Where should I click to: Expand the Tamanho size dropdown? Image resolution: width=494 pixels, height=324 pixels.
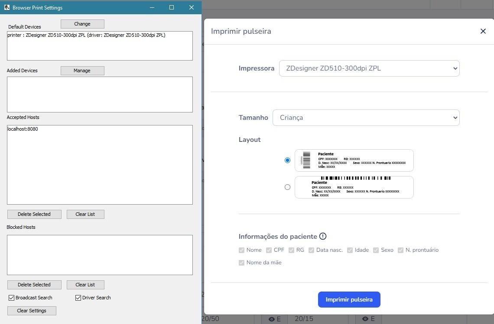coord(366,118)
